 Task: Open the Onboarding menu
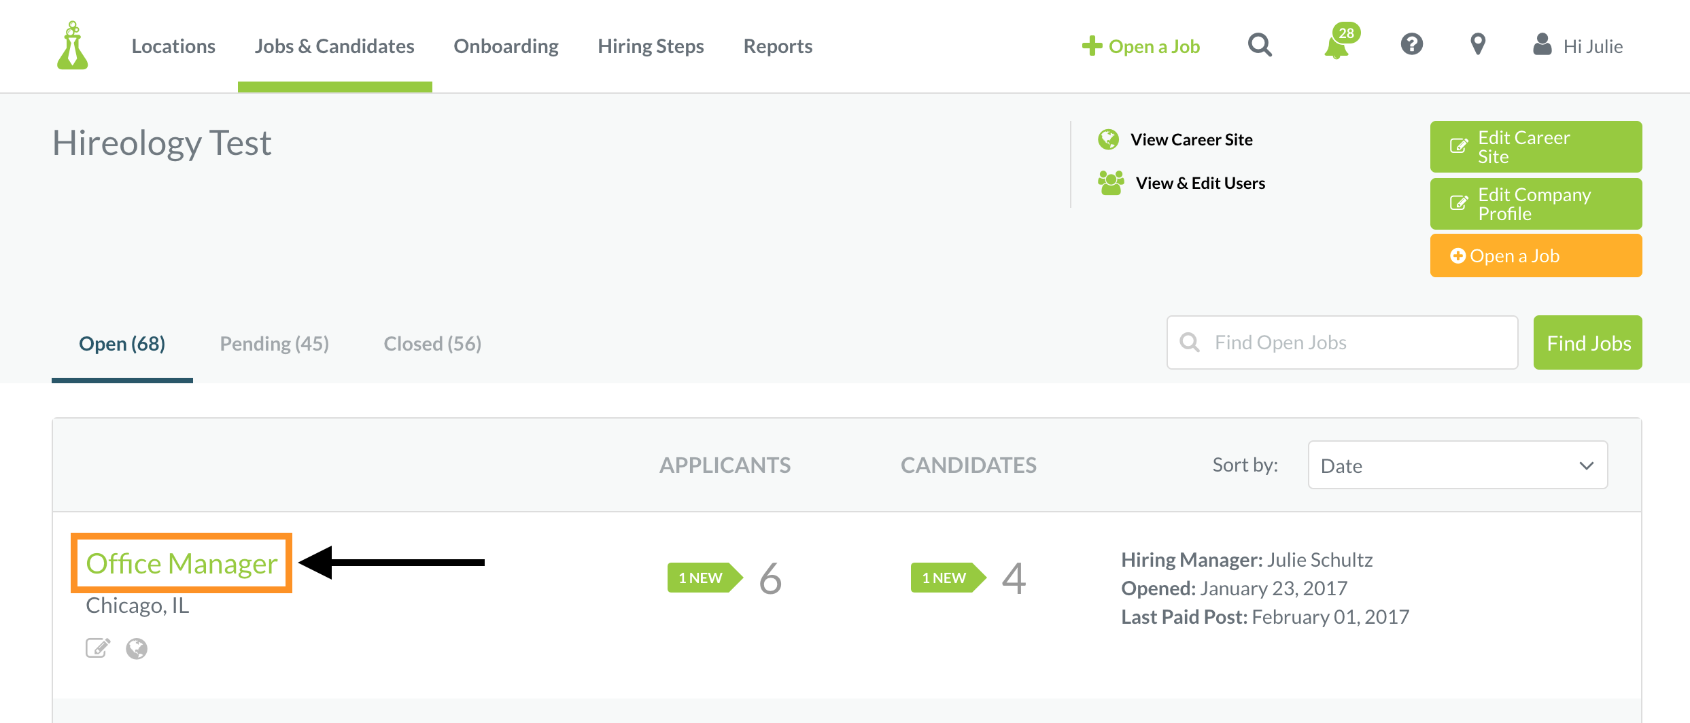click(x=506, y=46)
